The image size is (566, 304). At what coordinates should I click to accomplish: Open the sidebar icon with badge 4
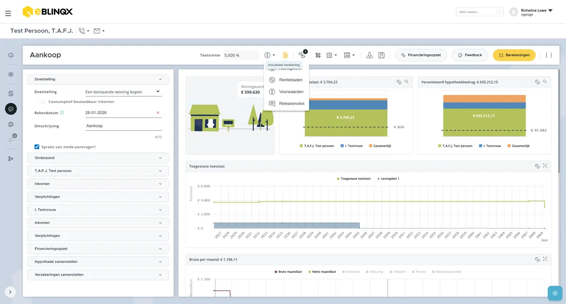11,139
